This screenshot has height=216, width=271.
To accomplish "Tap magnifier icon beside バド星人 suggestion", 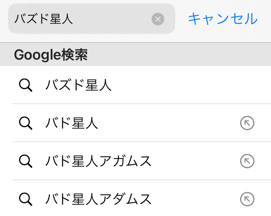I will tap(26, 123).
